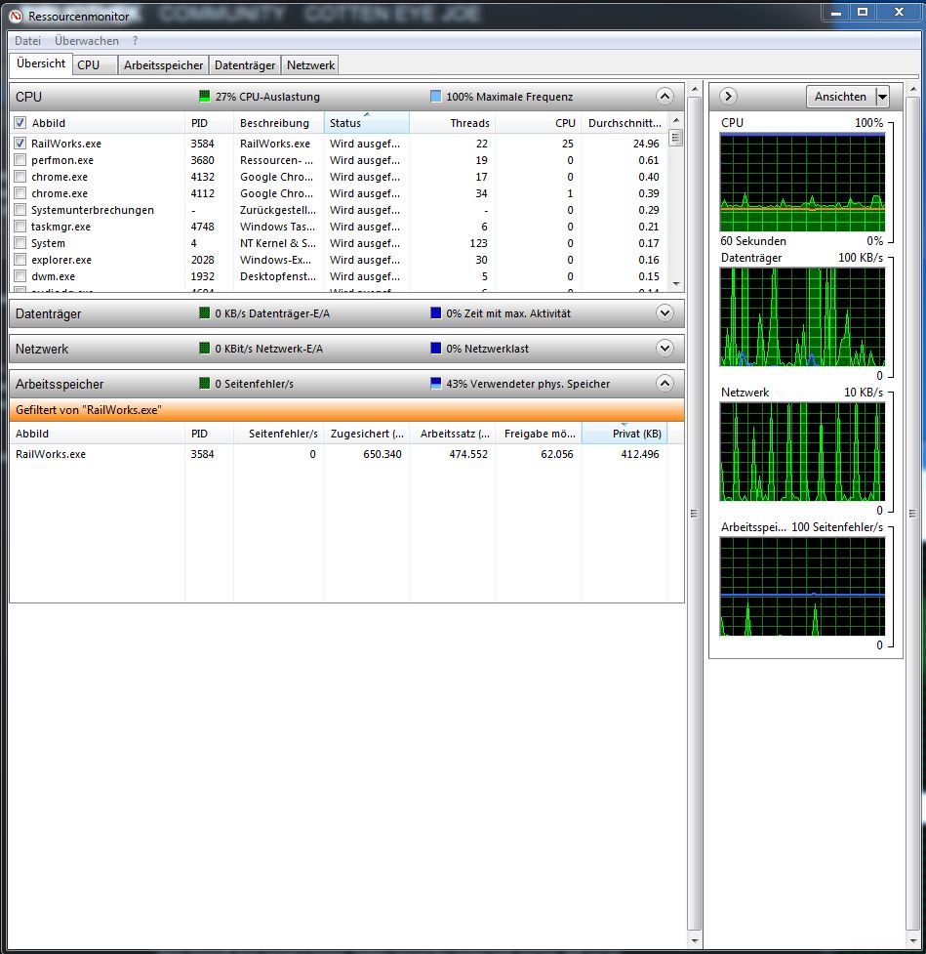Open the Datei menu
926x954 pixels.
tap(28, 41)
